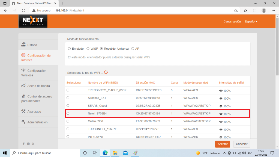Open Configuración Wireless in sidebar
279x157 pixels.
(34, 73)
